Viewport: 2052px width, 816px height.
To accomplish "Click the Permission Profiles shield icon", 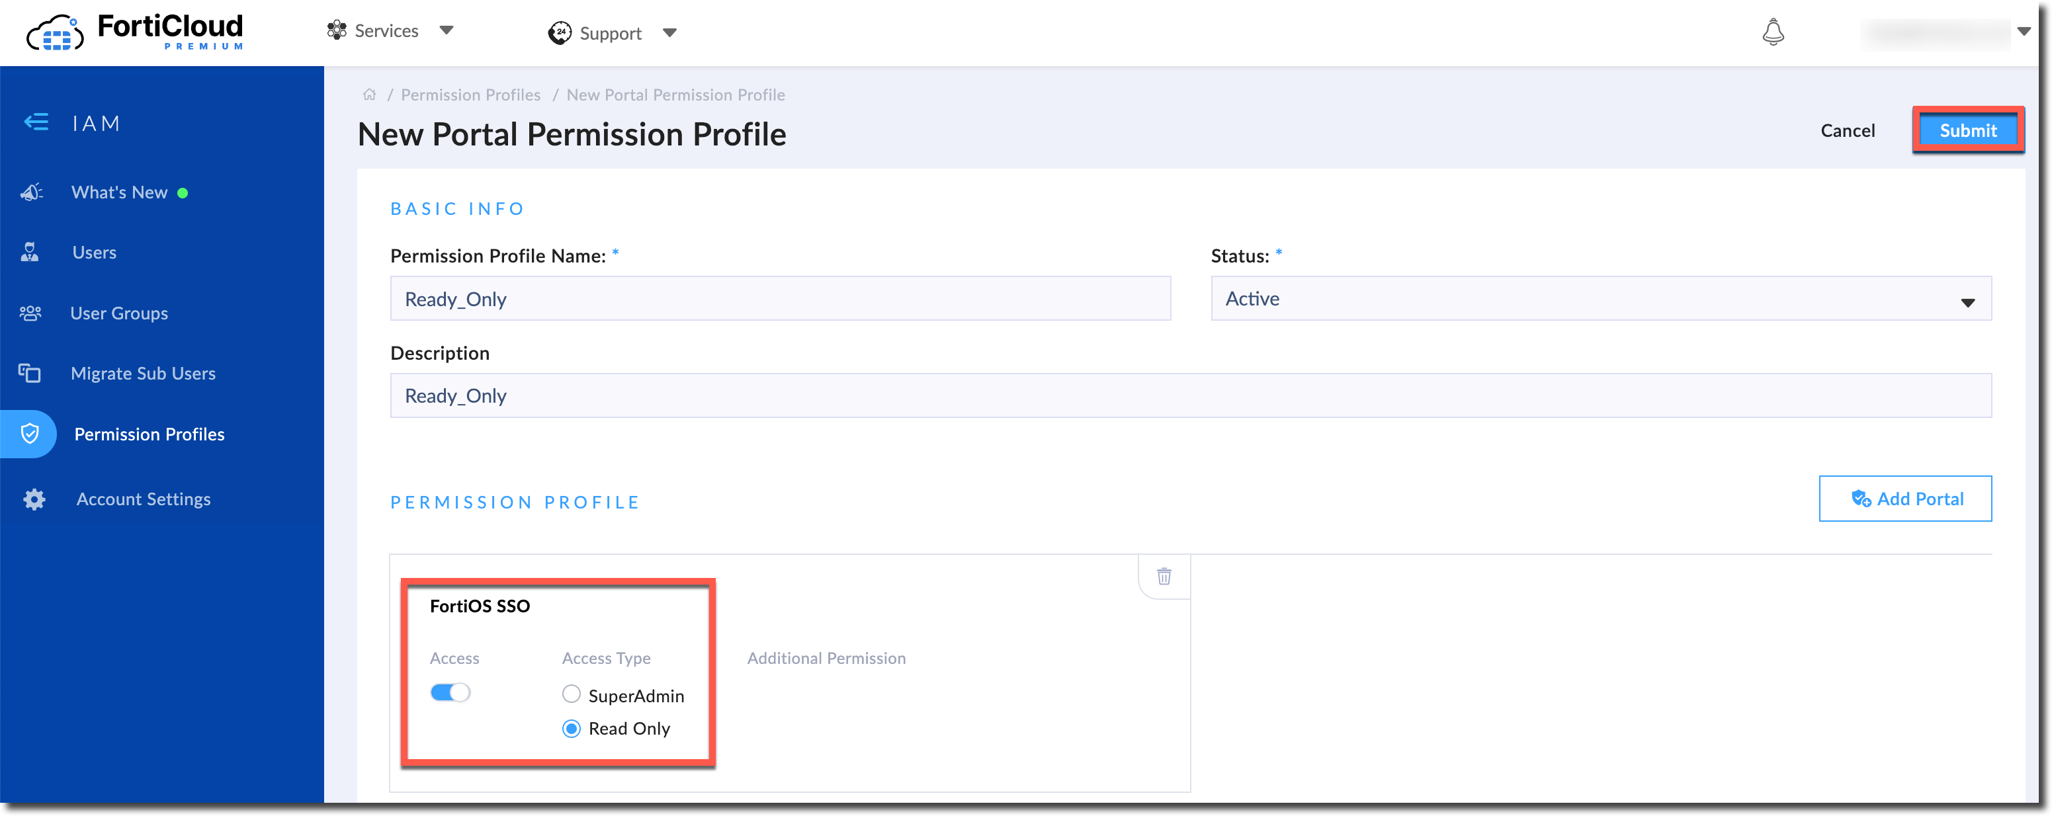I will tap(30, 434).
